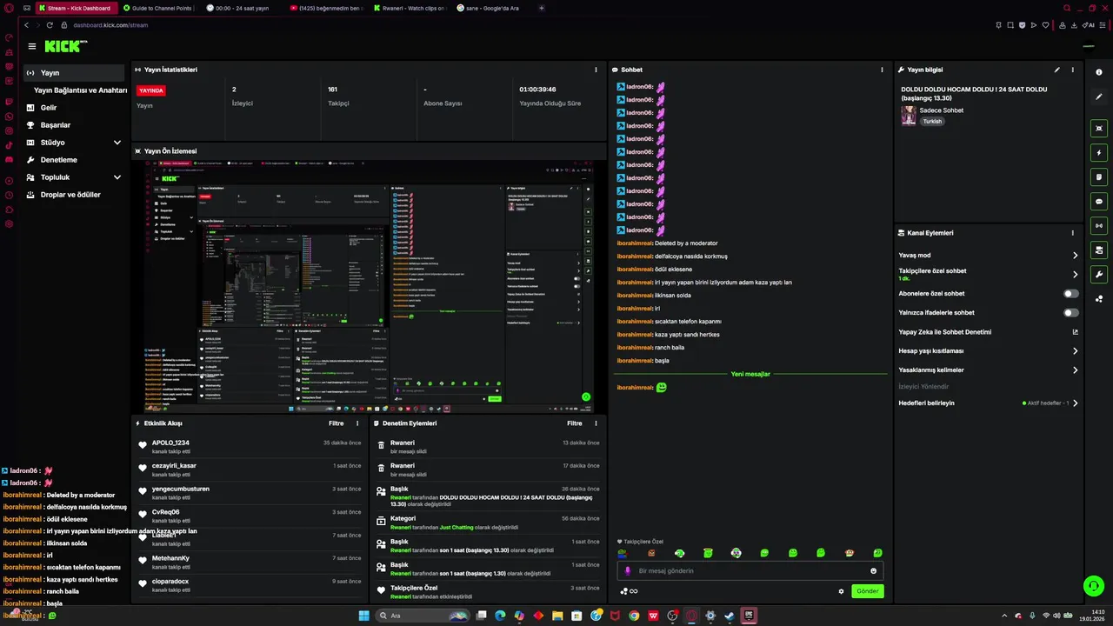Toggle lightning bolt widget in right rail
This screenshot has height=626, width=1113.
tap(1099, 153)
